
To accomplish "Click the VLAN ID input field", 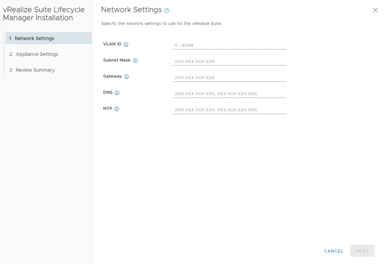I will [x=229, y=45].
